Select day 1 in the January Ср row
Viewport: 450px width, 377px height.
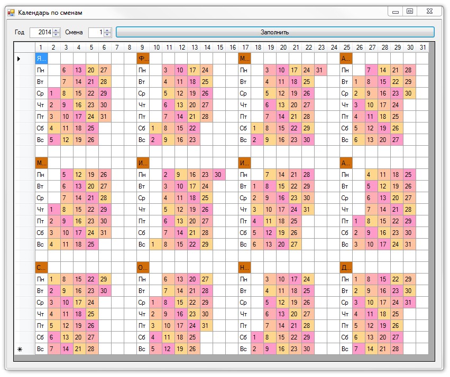coord(54,93)
